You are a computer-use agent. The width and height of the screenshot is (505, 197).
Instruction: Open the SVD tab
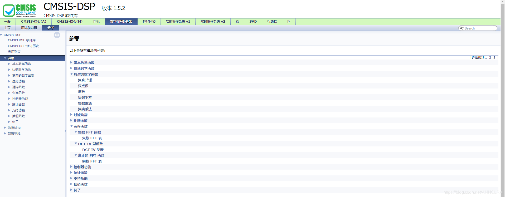(x=253, y=22)
